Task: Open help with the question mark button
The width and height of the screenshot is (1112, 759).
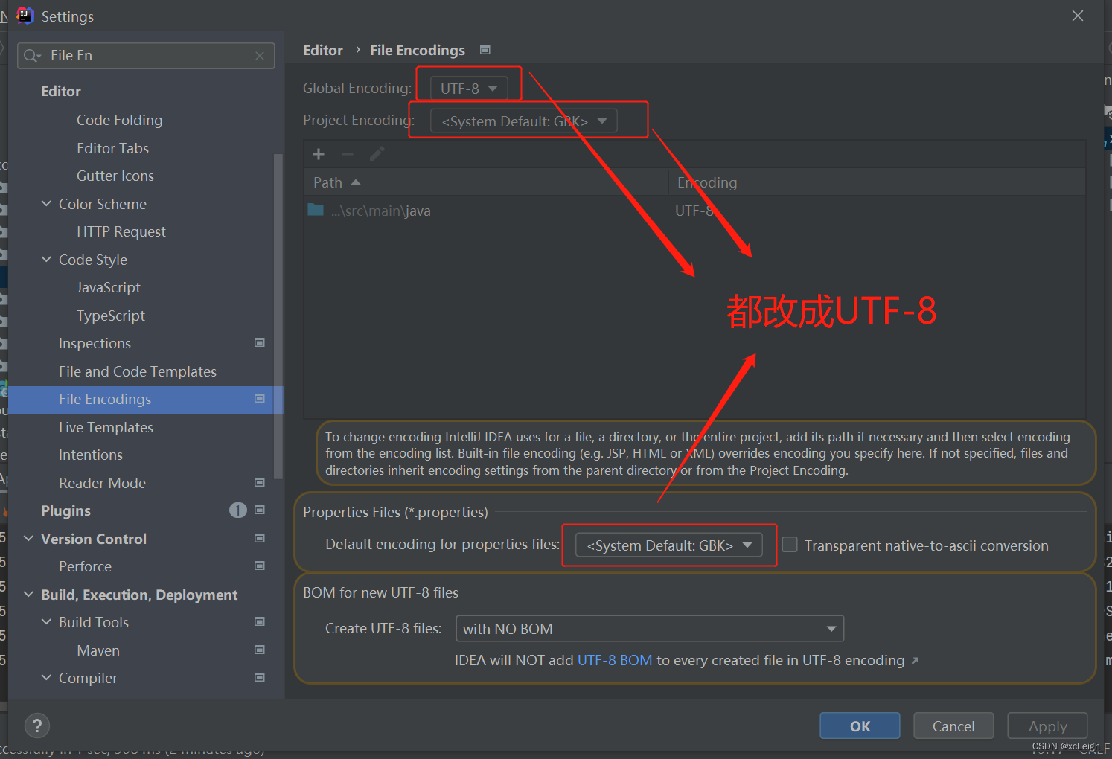Action: point(37,726)
